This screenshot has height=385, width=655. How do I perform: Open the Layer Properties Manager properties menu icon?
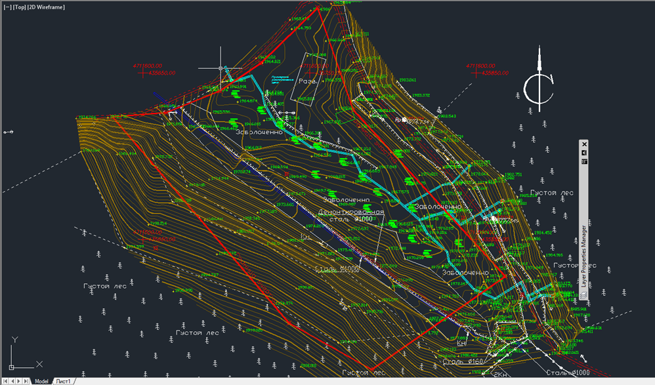(x=584, y=163)
